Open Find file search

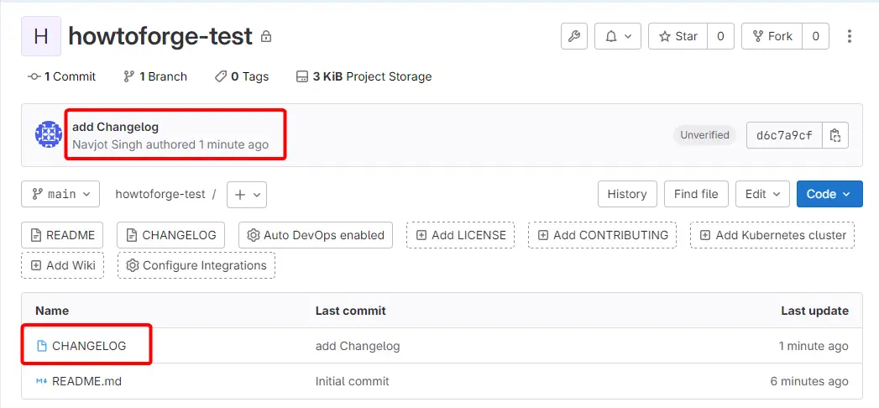[x=696, y=194]
